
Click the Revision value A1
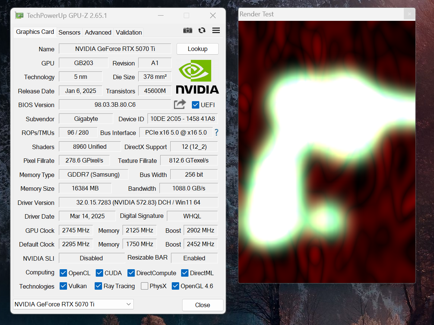pos(155,63)
